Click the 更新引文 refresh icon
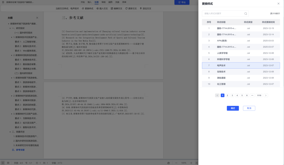 [x=126, y=8]
